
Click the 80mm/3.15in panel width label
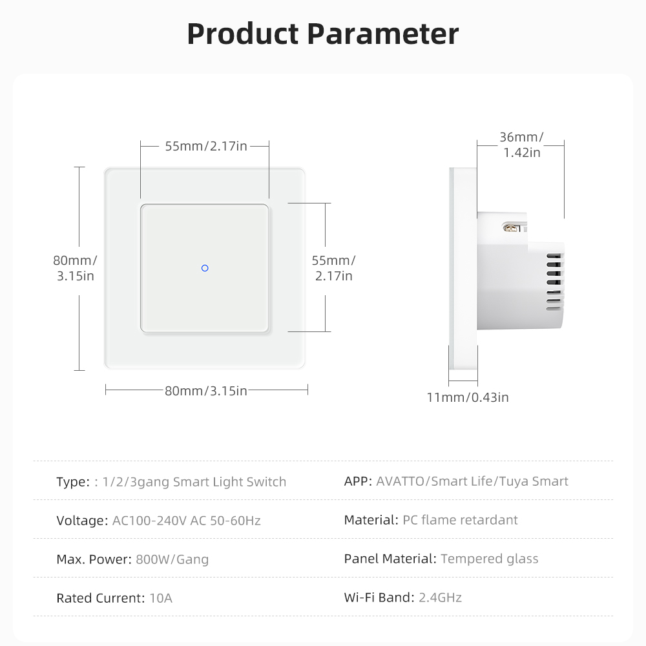[206, 390]
